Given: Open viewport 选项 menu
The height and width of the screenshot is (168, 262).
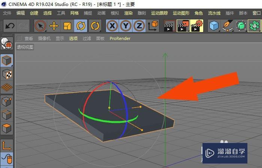Looking at the screenshot, I should pyautogui.click(x=73, y=38).
